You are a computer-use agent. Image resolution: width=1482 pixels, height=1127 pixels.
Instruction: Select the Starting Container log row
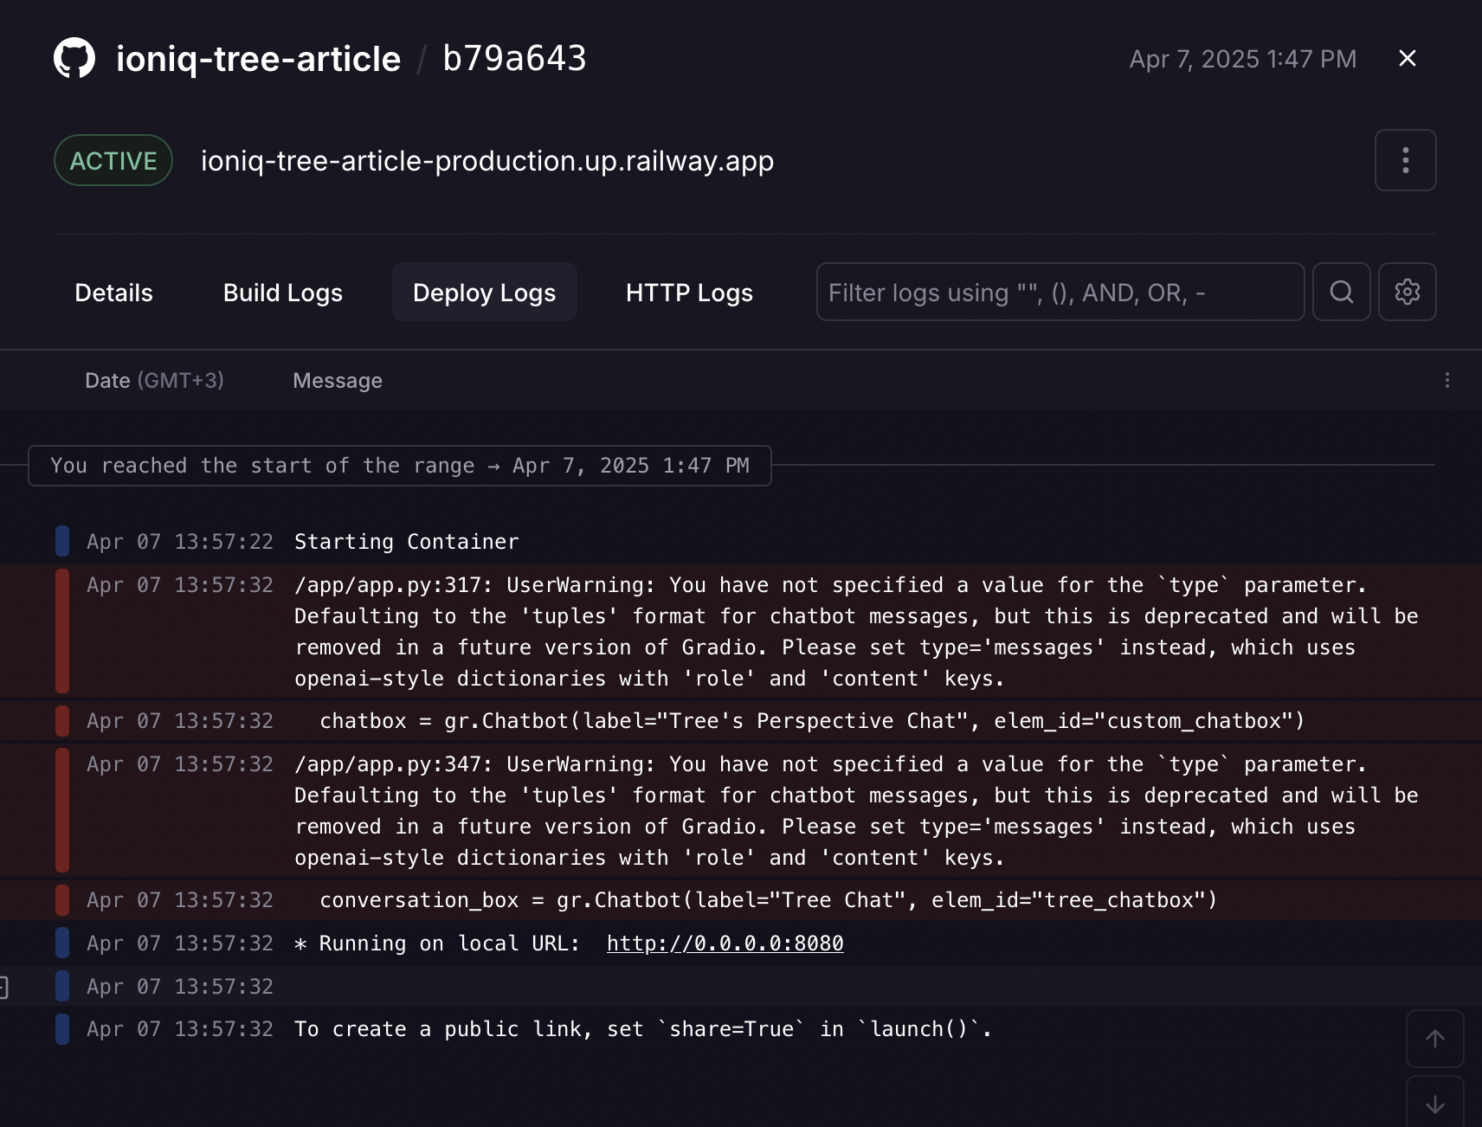[406, 542]
